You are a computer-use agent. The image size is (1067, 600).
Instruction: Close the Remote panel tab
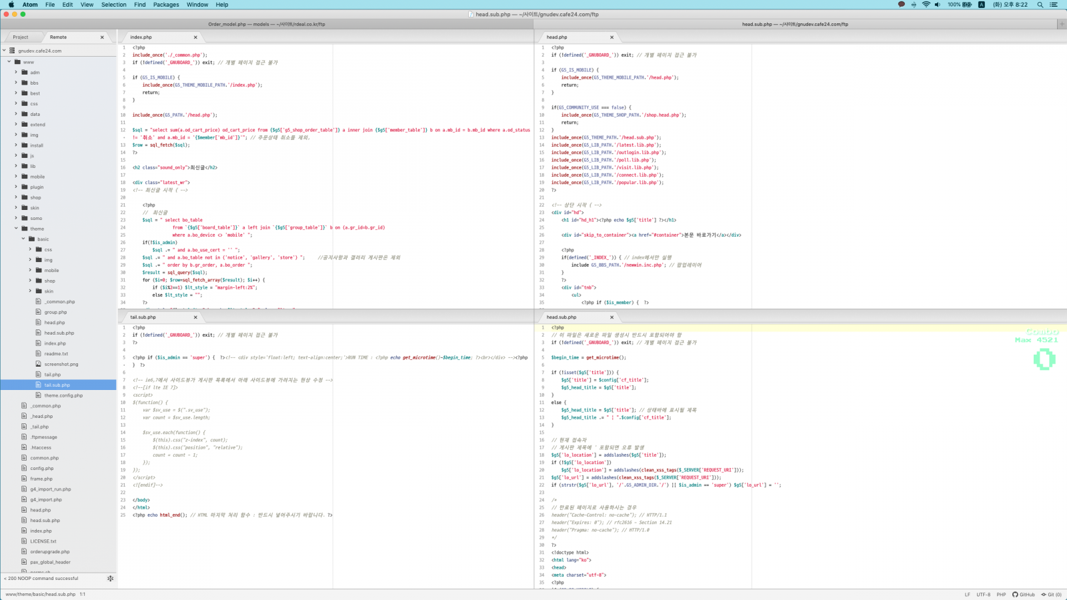click(102, 37)
